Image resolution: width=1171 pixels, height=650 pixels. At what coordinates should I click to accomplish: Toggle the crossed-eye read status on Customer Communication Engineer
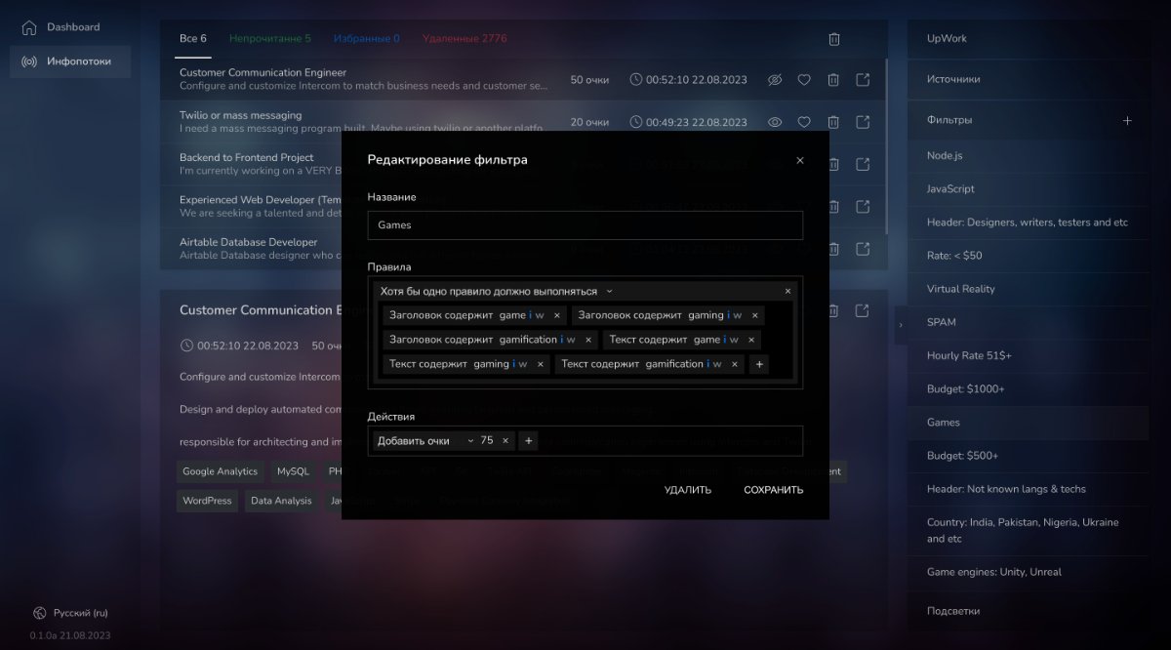(x=775, y=80)
